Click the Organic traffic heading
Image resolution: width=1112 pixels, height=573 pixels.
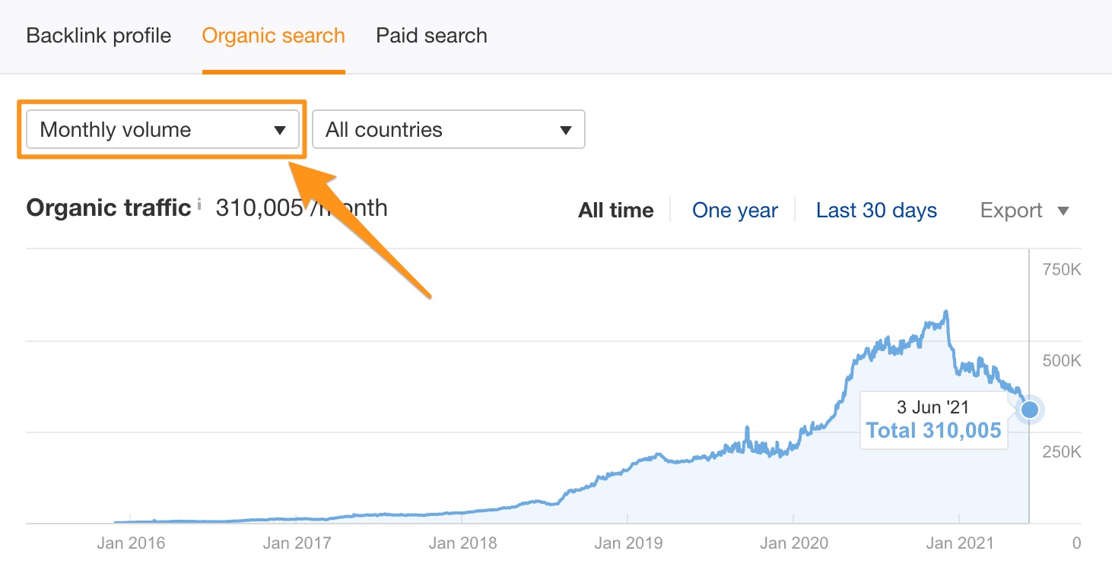point(108,207)
